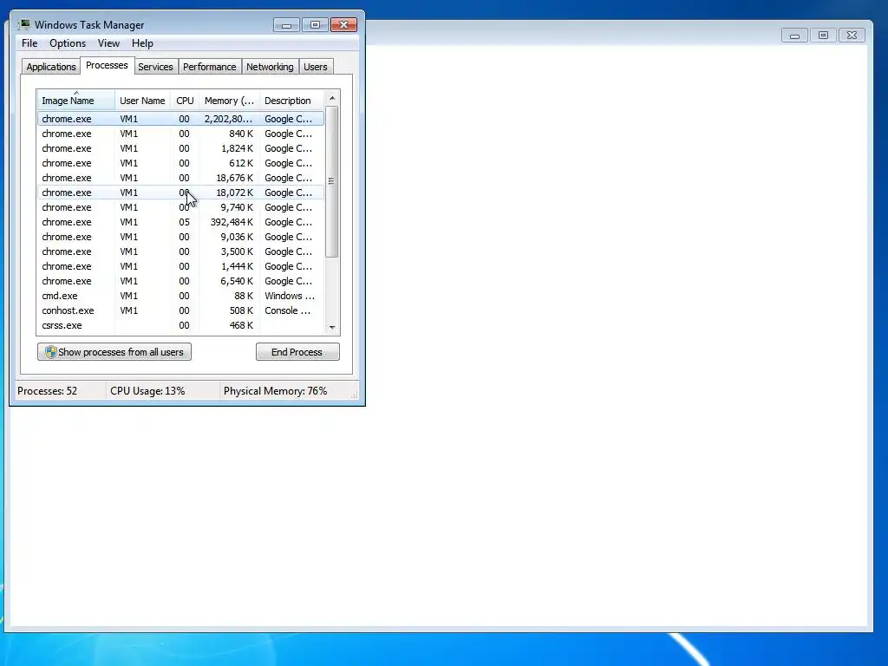Open the Networking tab
Screen dimensions: 888x666
tap(270, 67)
